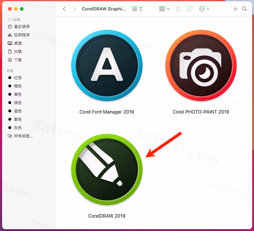
Task: Click the Corel Font Manager 2019 label
Action: click(x=107, y=112)
